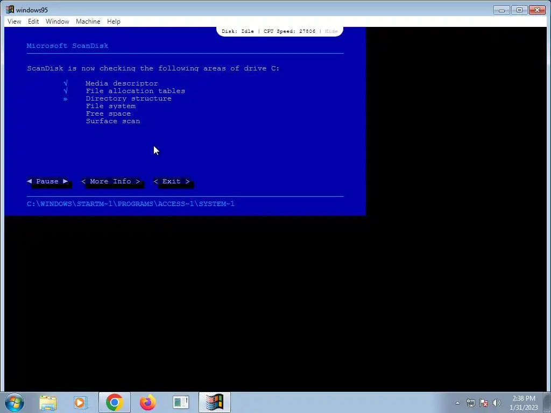Open Firefox from the taskbar
Viewport: 551px width, 413px height.
pos(147,402)
